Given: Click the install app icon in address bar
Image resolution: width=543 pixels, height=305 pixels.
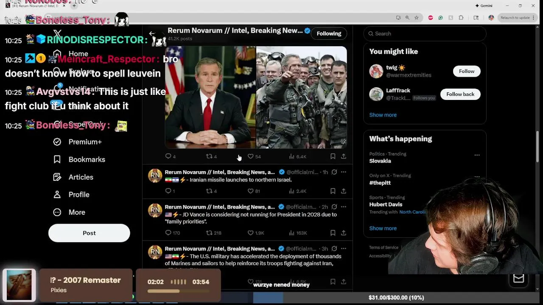Looking at the screenshot, I should click(398, 18).
